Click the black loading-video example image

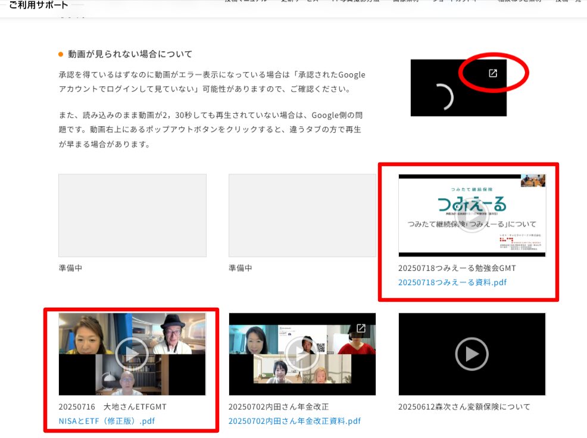coord(458,87)
